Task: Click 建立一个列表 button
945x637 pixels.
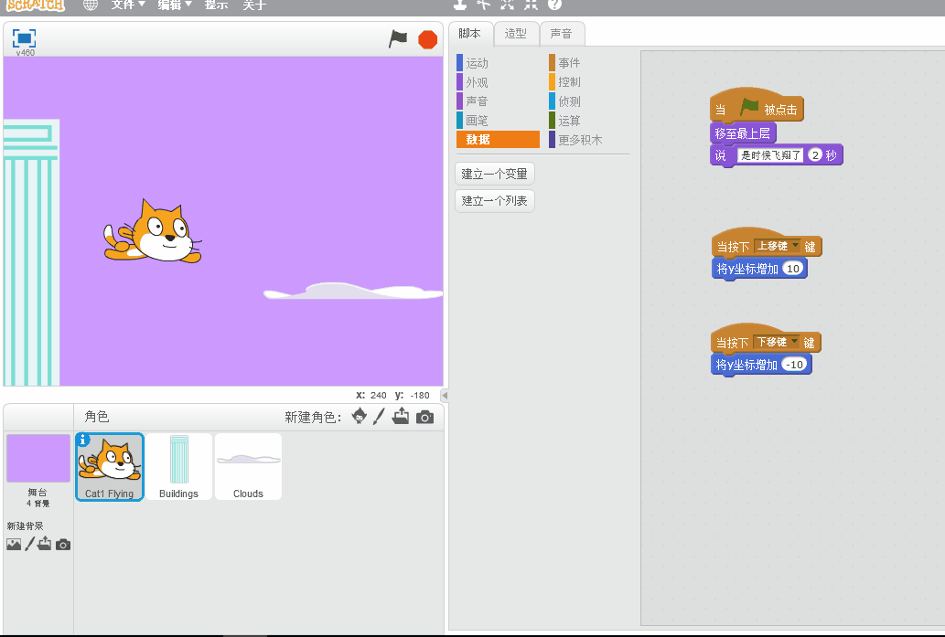Action: pyautogui.click(x=494, y=200)
